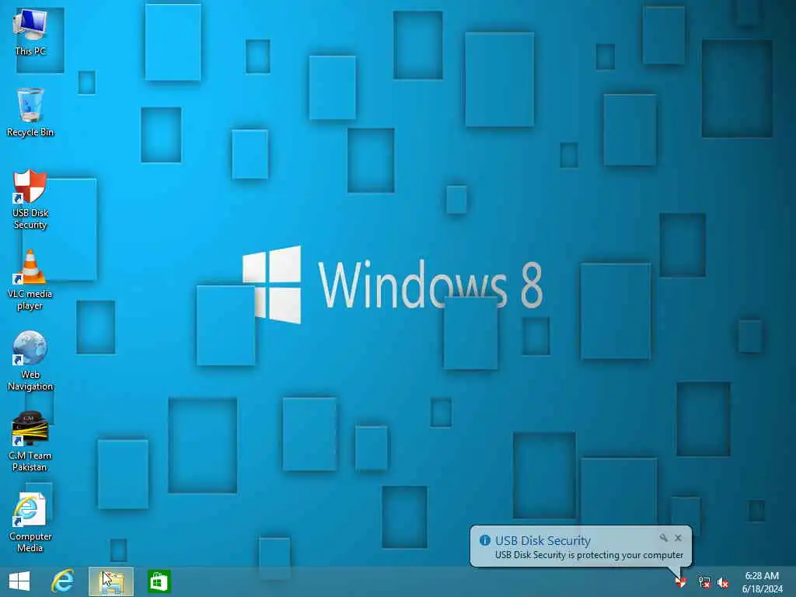Close the USB Disk Security notification balloon

coord(678,538)
